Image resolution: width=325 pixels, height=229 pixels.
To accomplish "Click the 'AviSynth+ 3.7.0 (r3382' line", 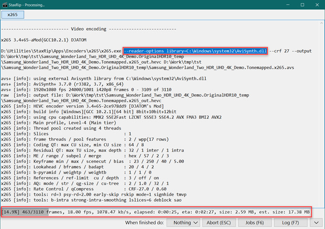I will (62, 84).
